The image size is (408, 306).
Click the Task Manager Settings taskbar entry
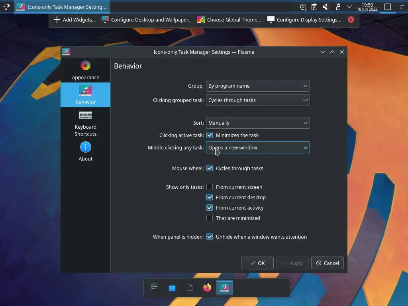tap(62, 7)
